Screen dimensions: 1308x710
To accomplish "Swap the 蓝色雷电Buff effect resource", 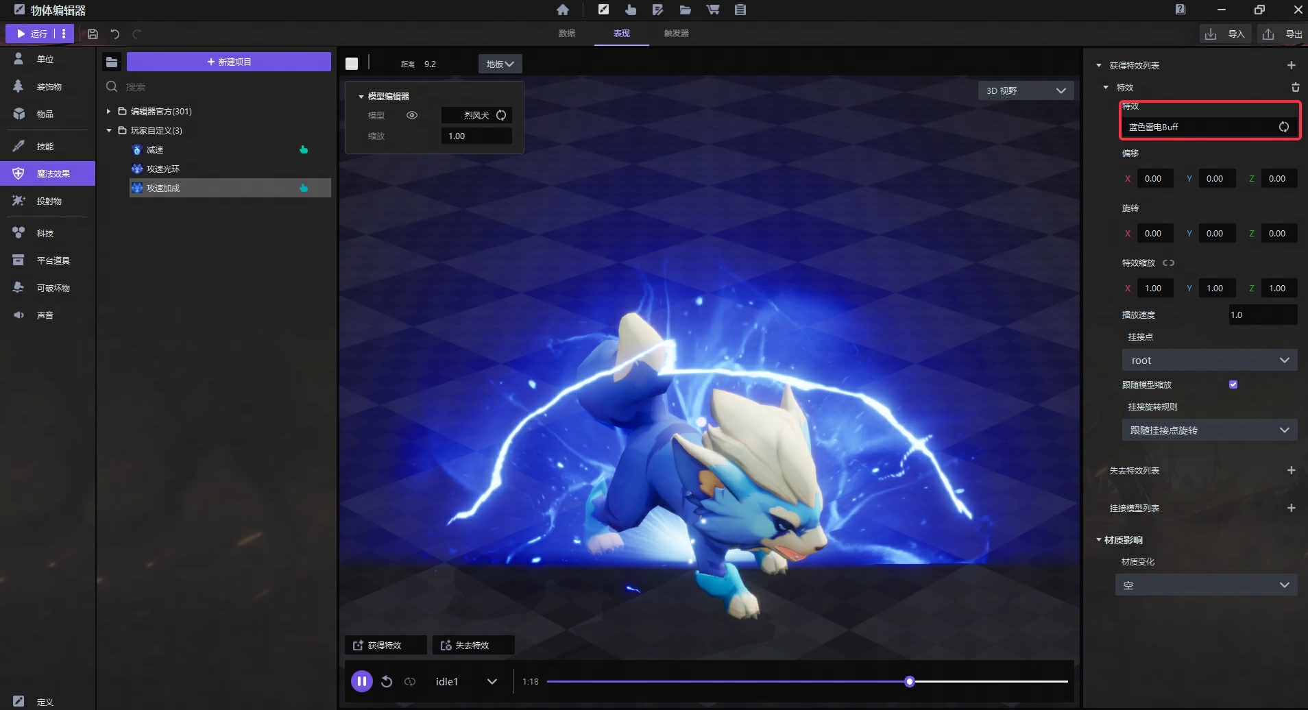I will coord(1284,127).
